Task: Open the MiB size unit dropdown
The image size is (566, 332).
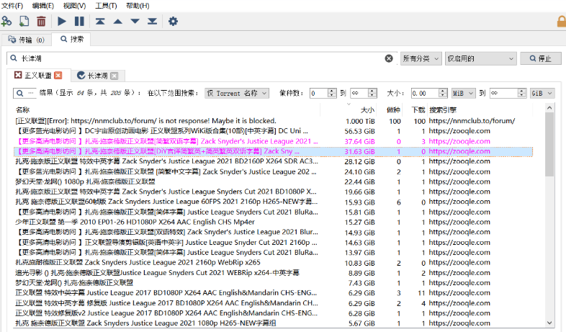Action: tap(463, 93)
